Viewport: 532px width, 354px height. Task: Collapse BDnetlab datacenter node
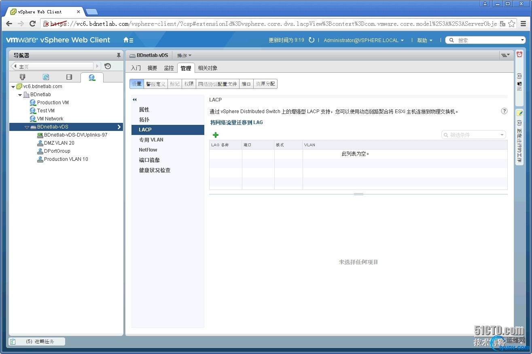coord(20,95)
